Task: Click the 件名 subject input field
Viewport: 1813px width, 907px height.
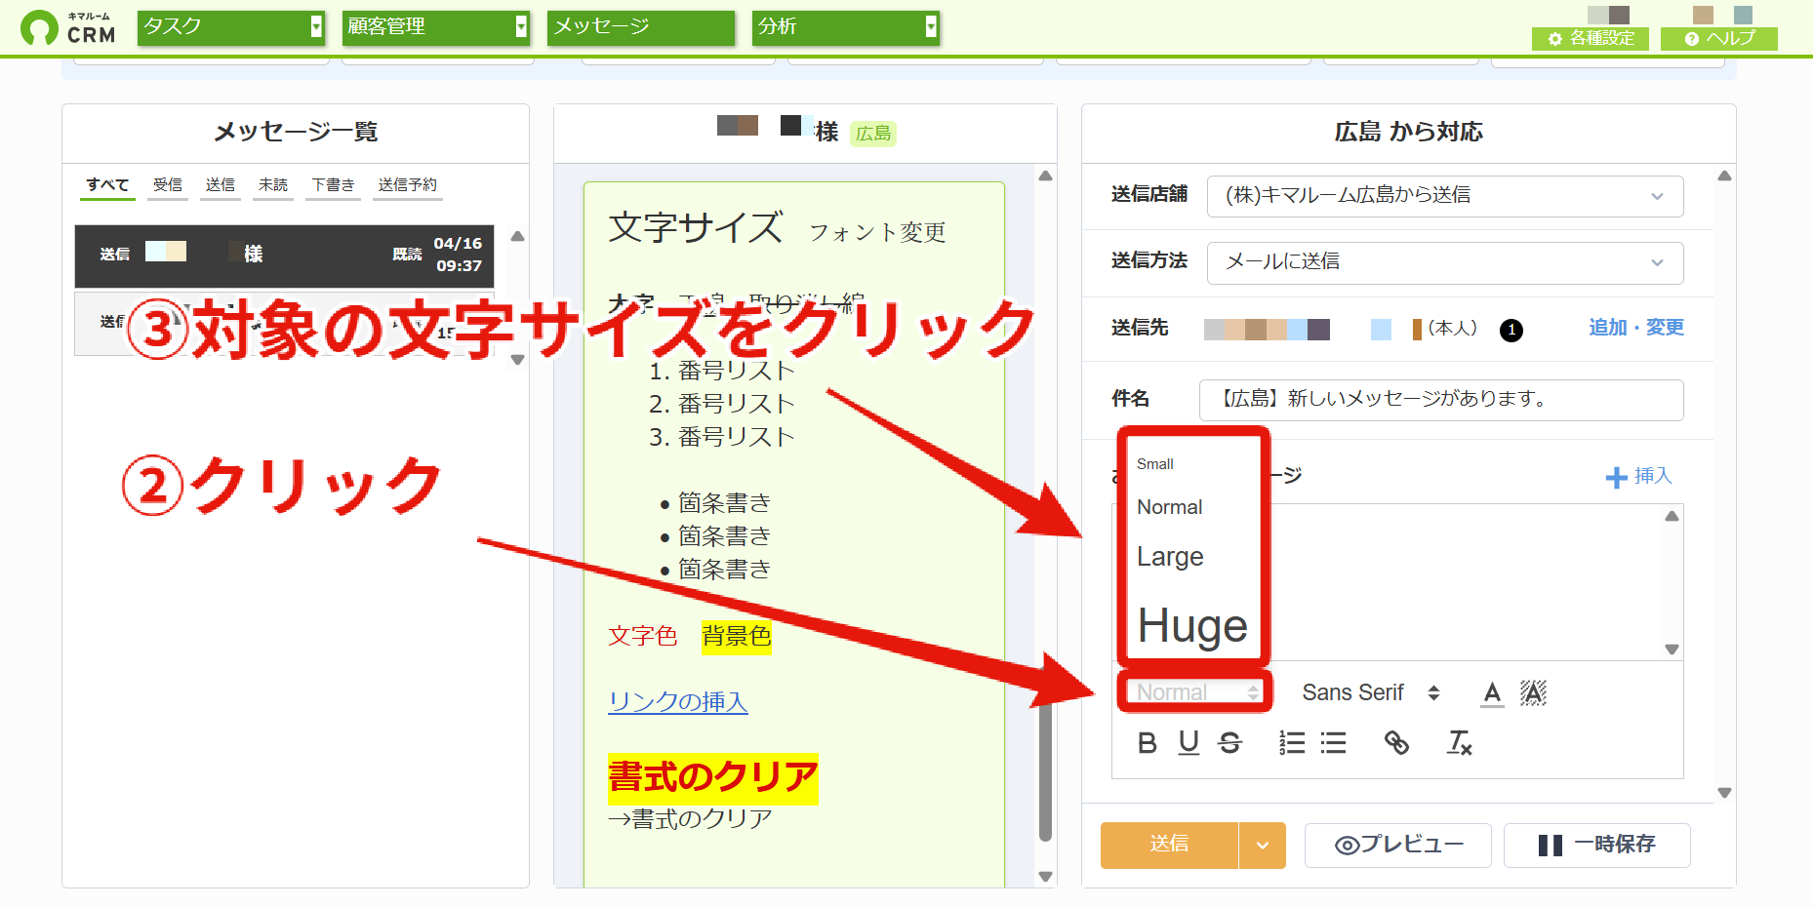Action: 1441,400
